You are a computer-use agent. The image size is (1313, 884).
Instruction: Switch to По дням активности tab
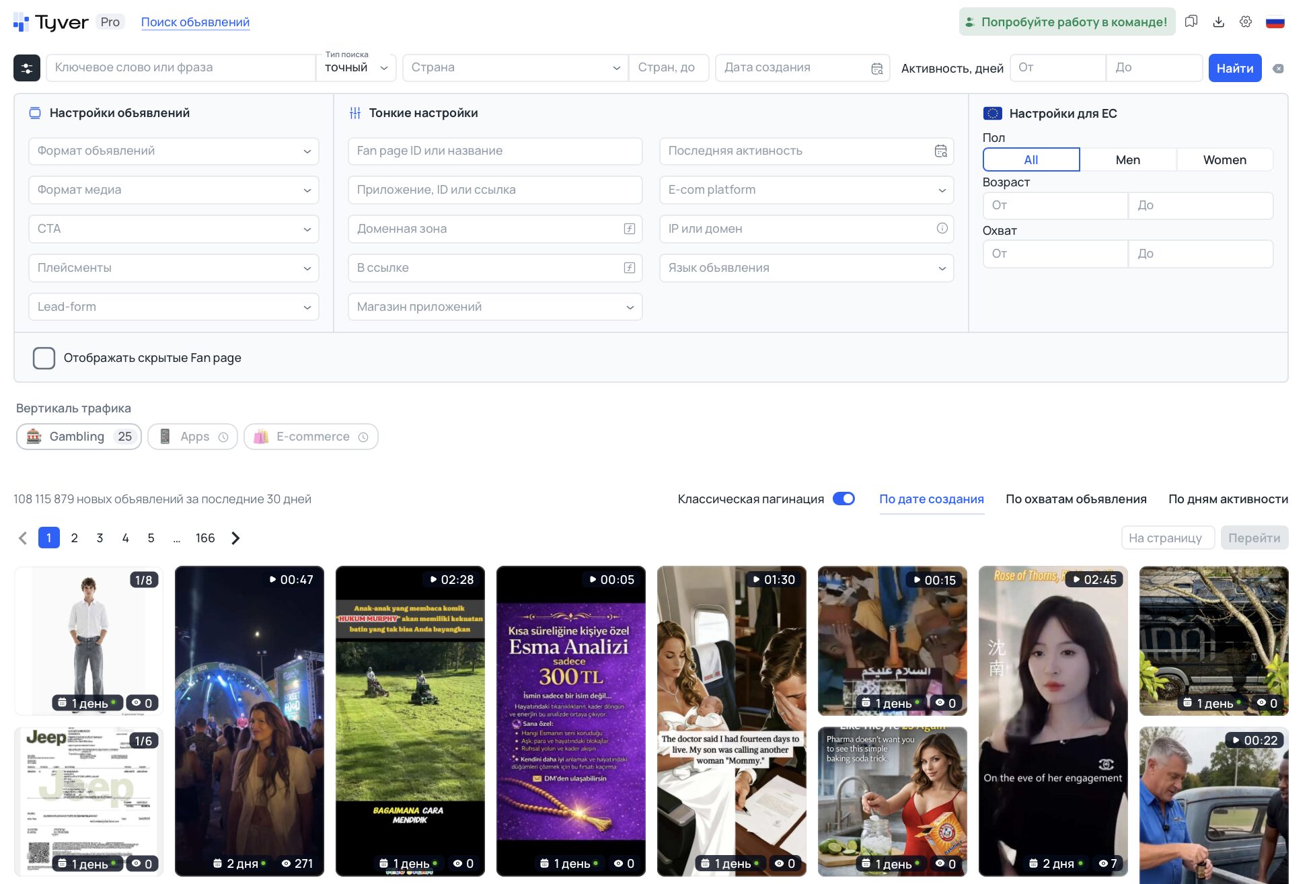click(x=1228, y=499)
